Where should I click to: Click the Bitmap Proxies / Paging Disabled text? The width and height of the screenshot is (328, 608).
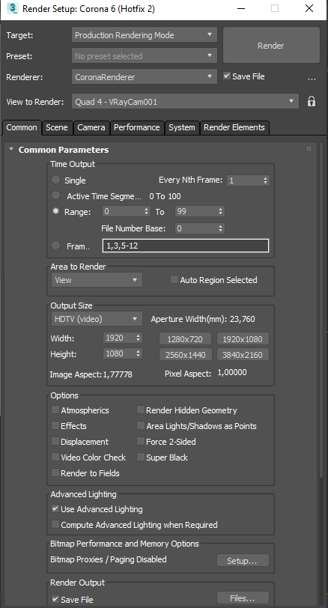pos(109,559)
